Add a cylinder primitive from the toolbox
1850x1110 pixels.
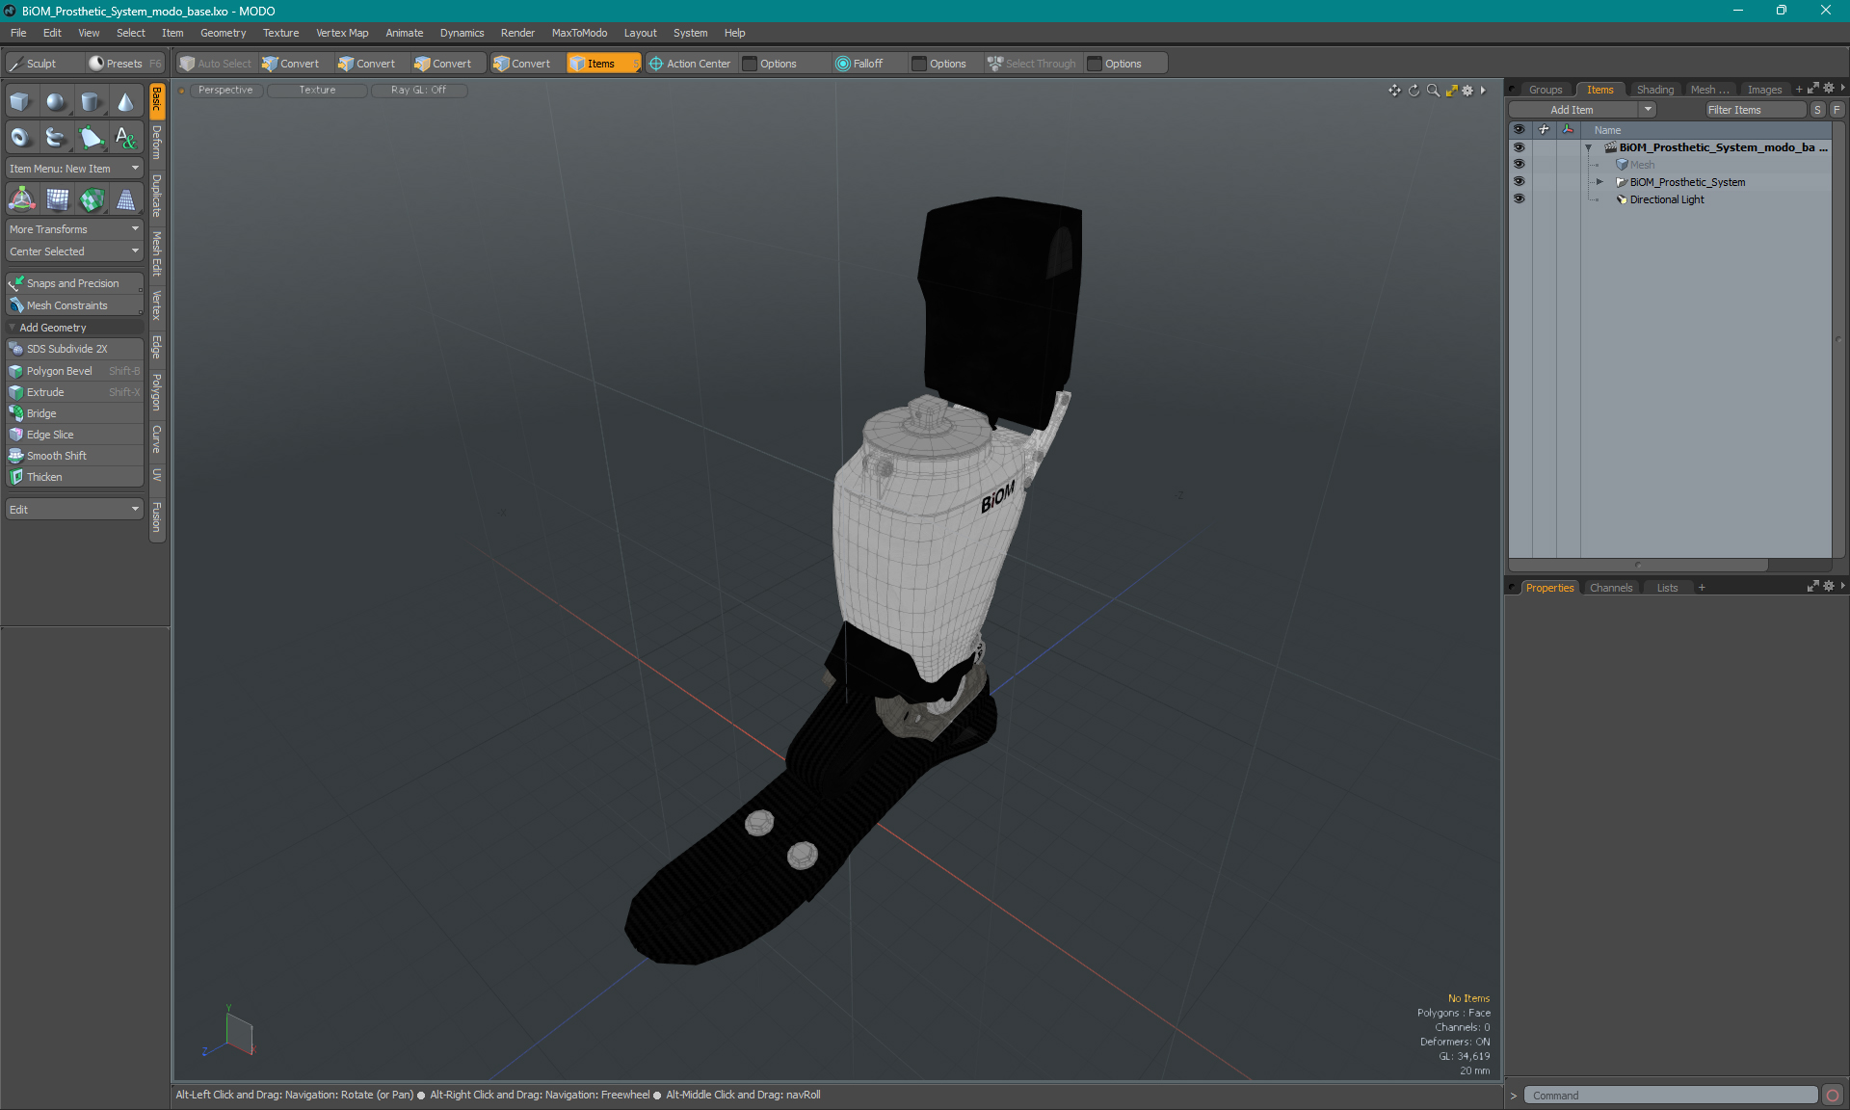(91, 102)
